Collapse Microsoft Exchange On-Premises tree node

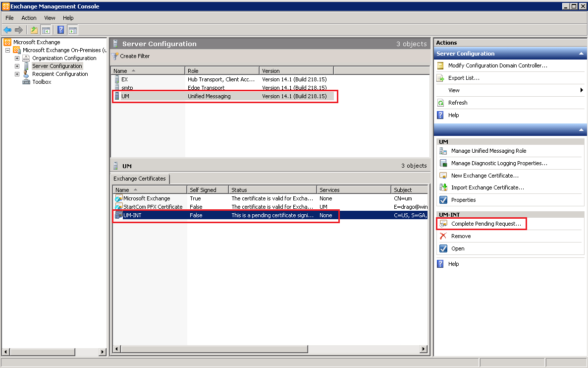point(7,50)
